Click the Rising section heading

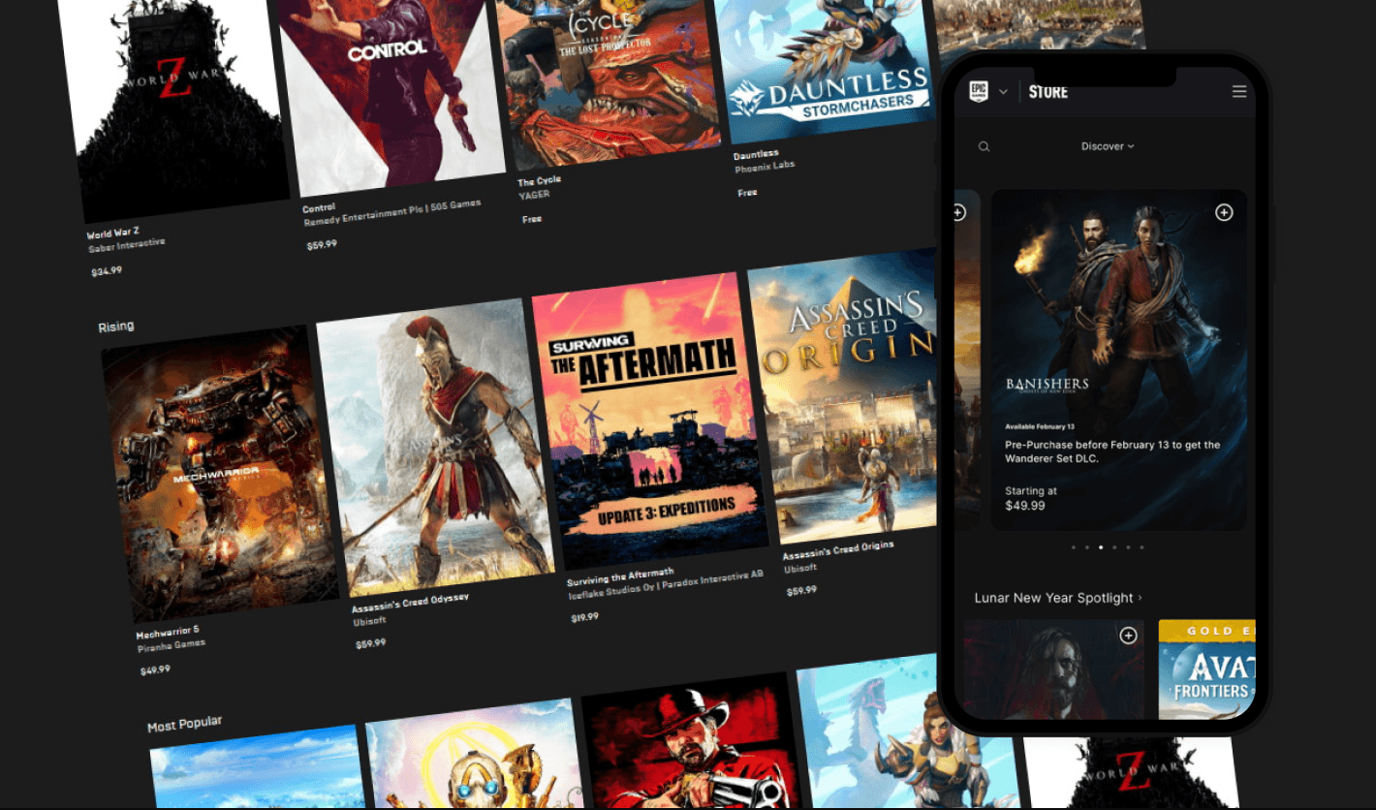click(116, 327)
